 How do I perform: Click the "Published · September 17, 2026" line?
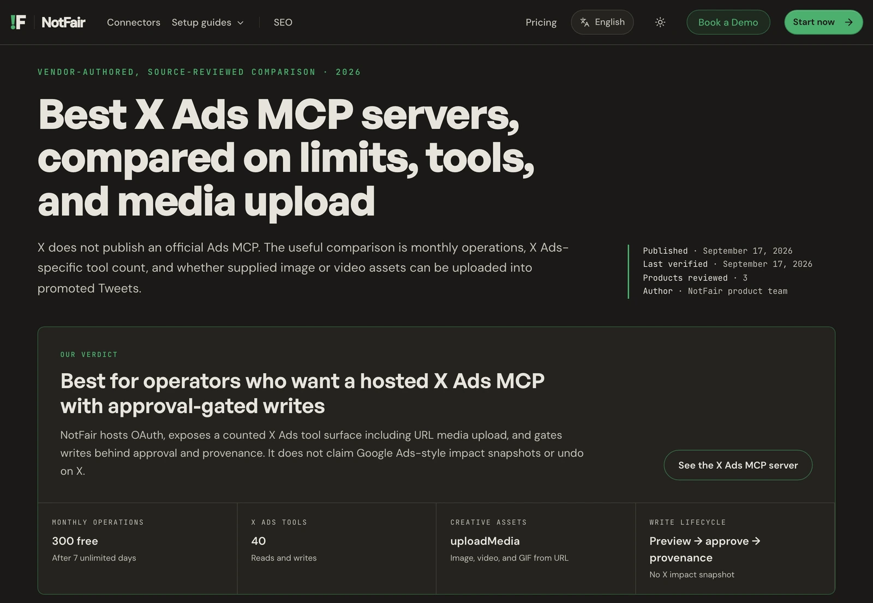[x=717, y=250]
